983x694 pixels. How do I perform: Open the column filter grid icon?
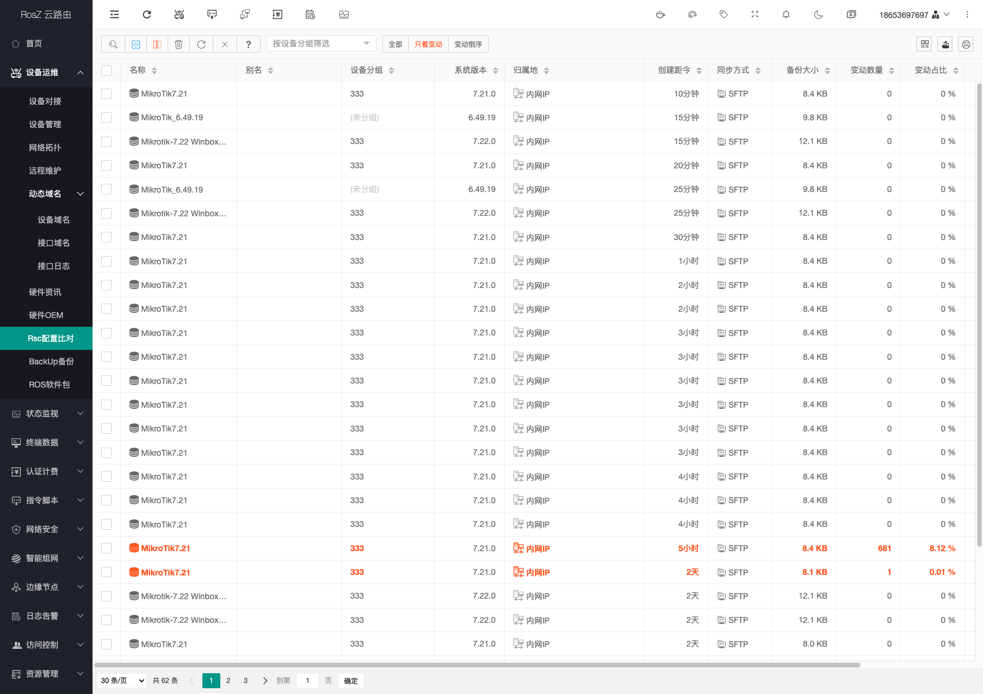pyautogui.click(x=925, y=44)
